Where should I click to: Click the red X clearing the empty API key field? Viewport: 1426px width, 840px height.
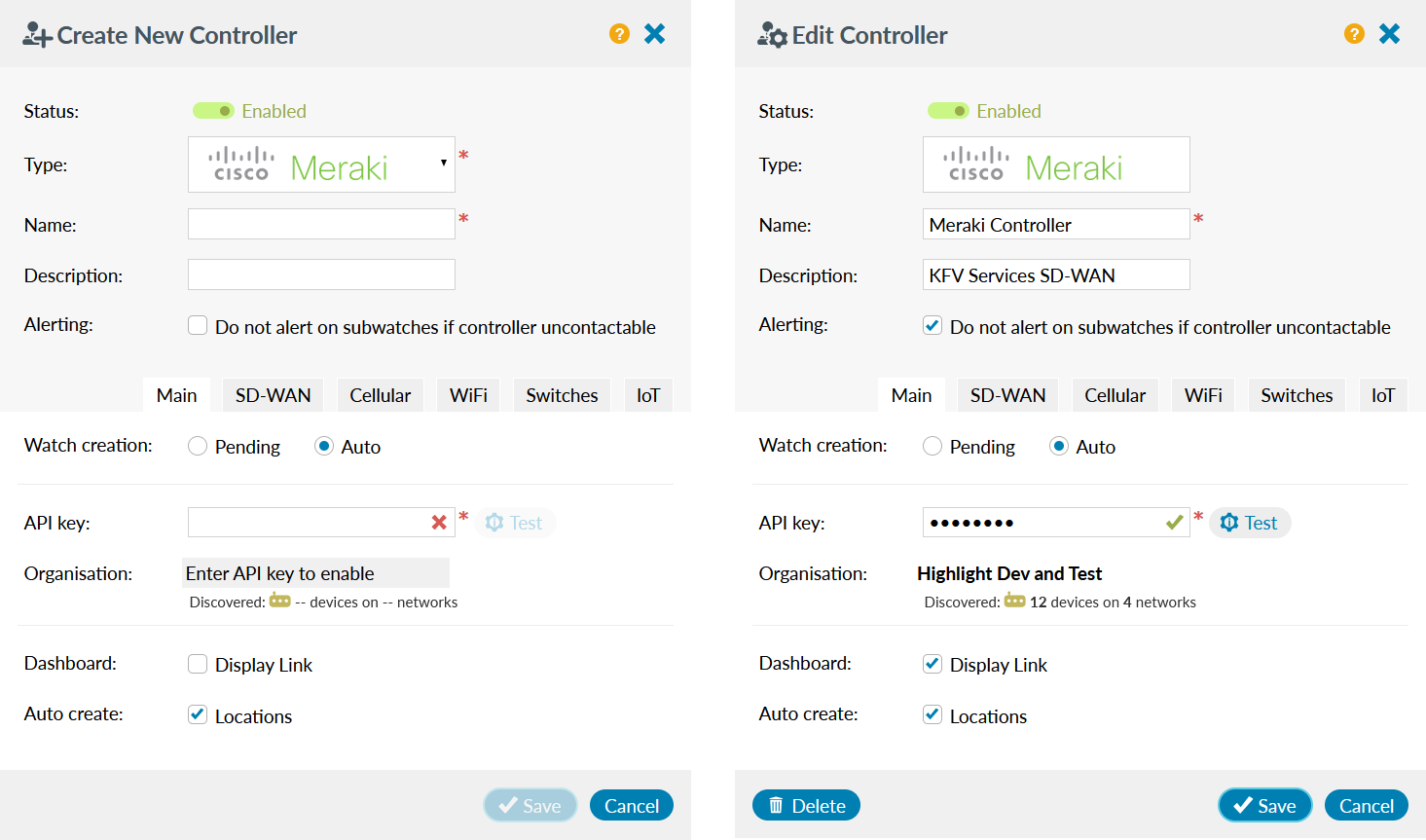click(438, 523)
